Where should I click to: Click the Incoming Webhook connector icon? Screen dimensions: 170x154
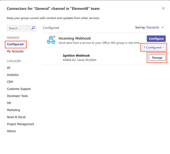click(51, 40)
